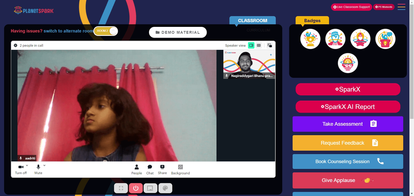Viewport: 414px width, 196px height.
Task: Open the DEMO MATERIAL folder button
Action: pos(178,32)
